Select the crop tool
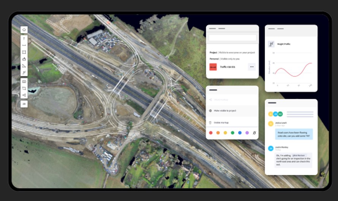 click(24, 88)
